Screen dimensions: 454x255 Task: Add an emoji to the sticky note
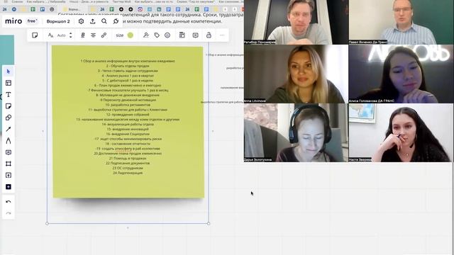click(x=167, y=35)
